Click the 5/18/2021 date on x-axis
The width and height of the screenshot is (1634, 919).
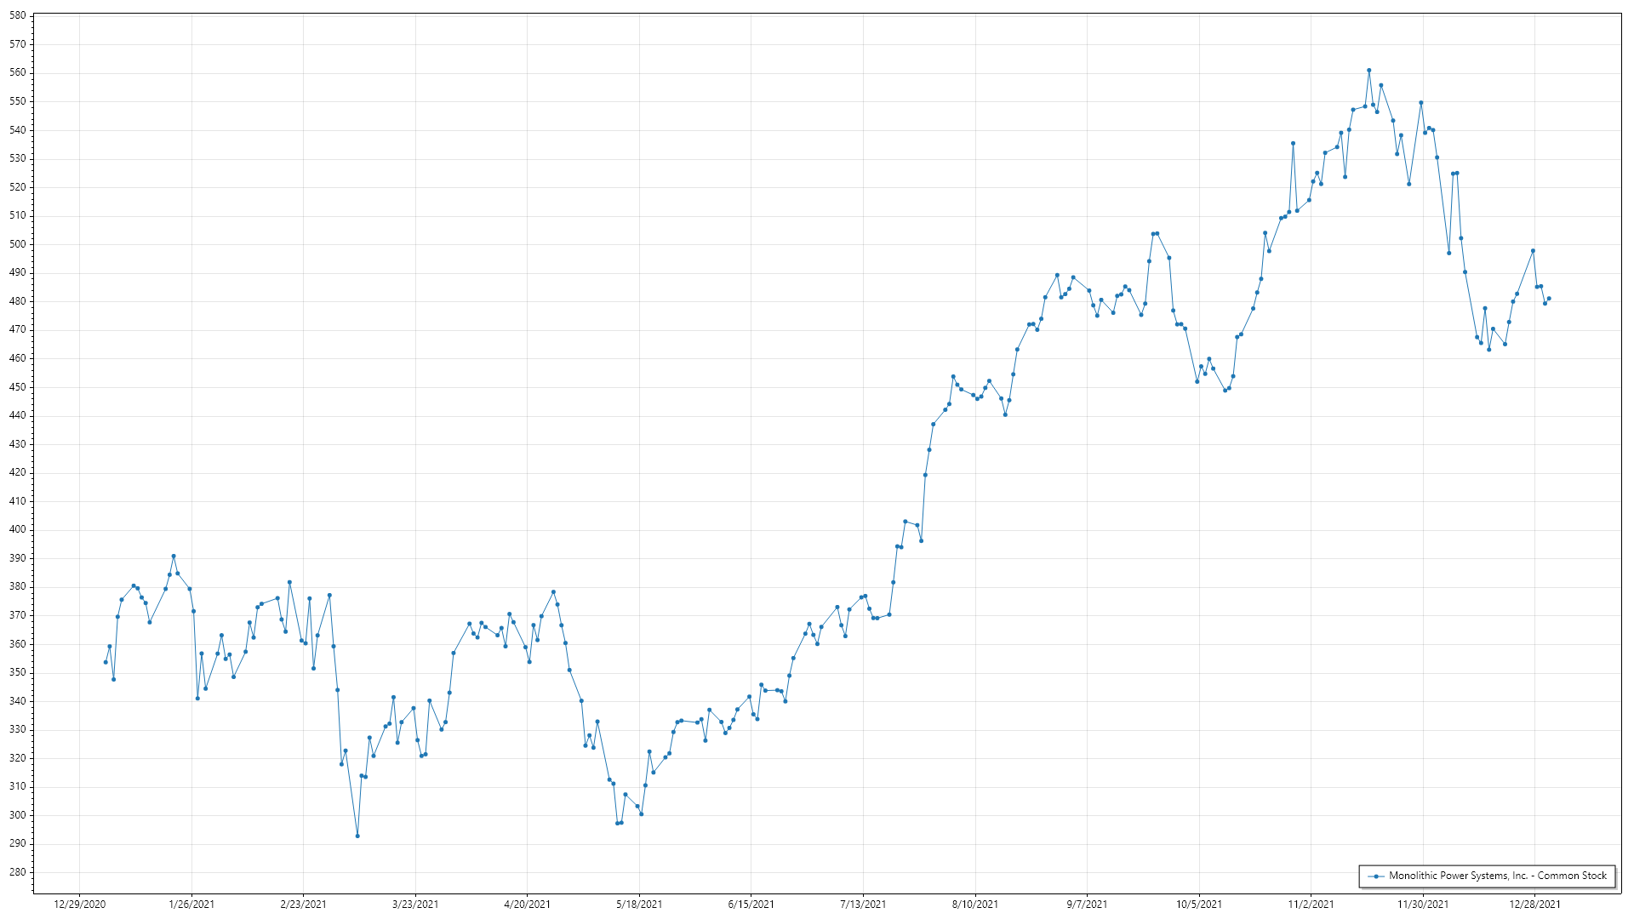(x=639, y=904)
